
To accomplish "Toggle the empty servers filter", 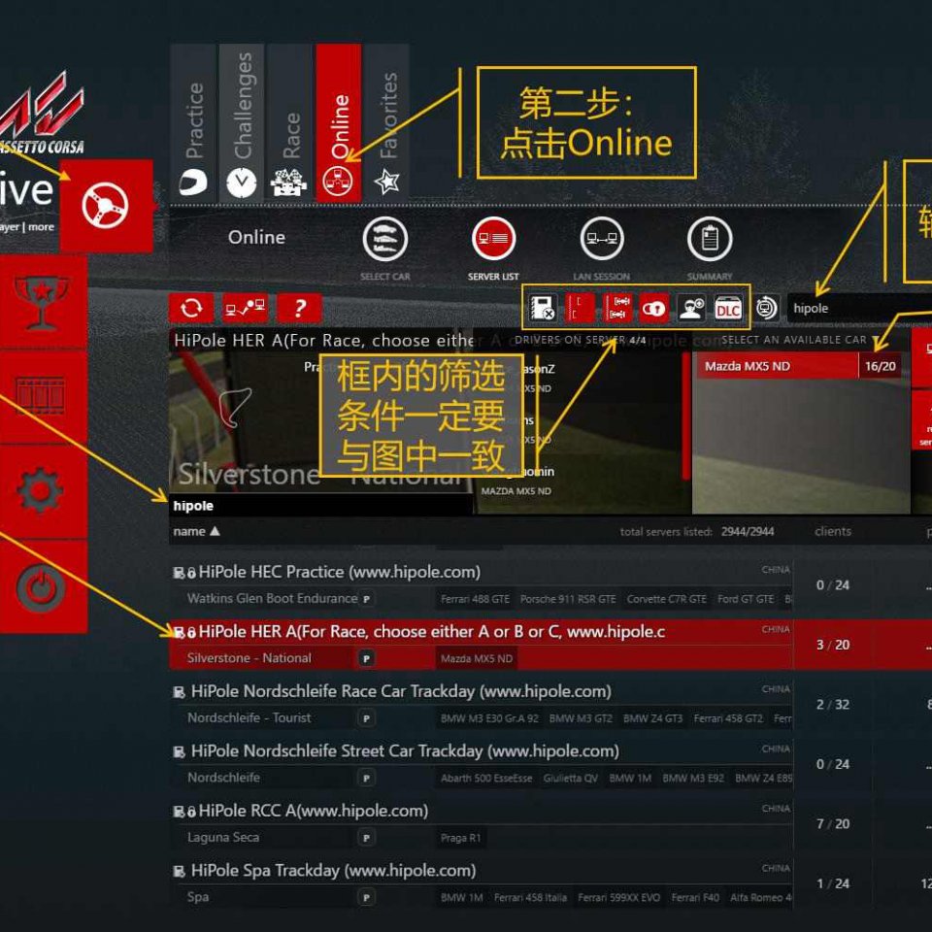I will pyautogui.click(x=580, y=308).
